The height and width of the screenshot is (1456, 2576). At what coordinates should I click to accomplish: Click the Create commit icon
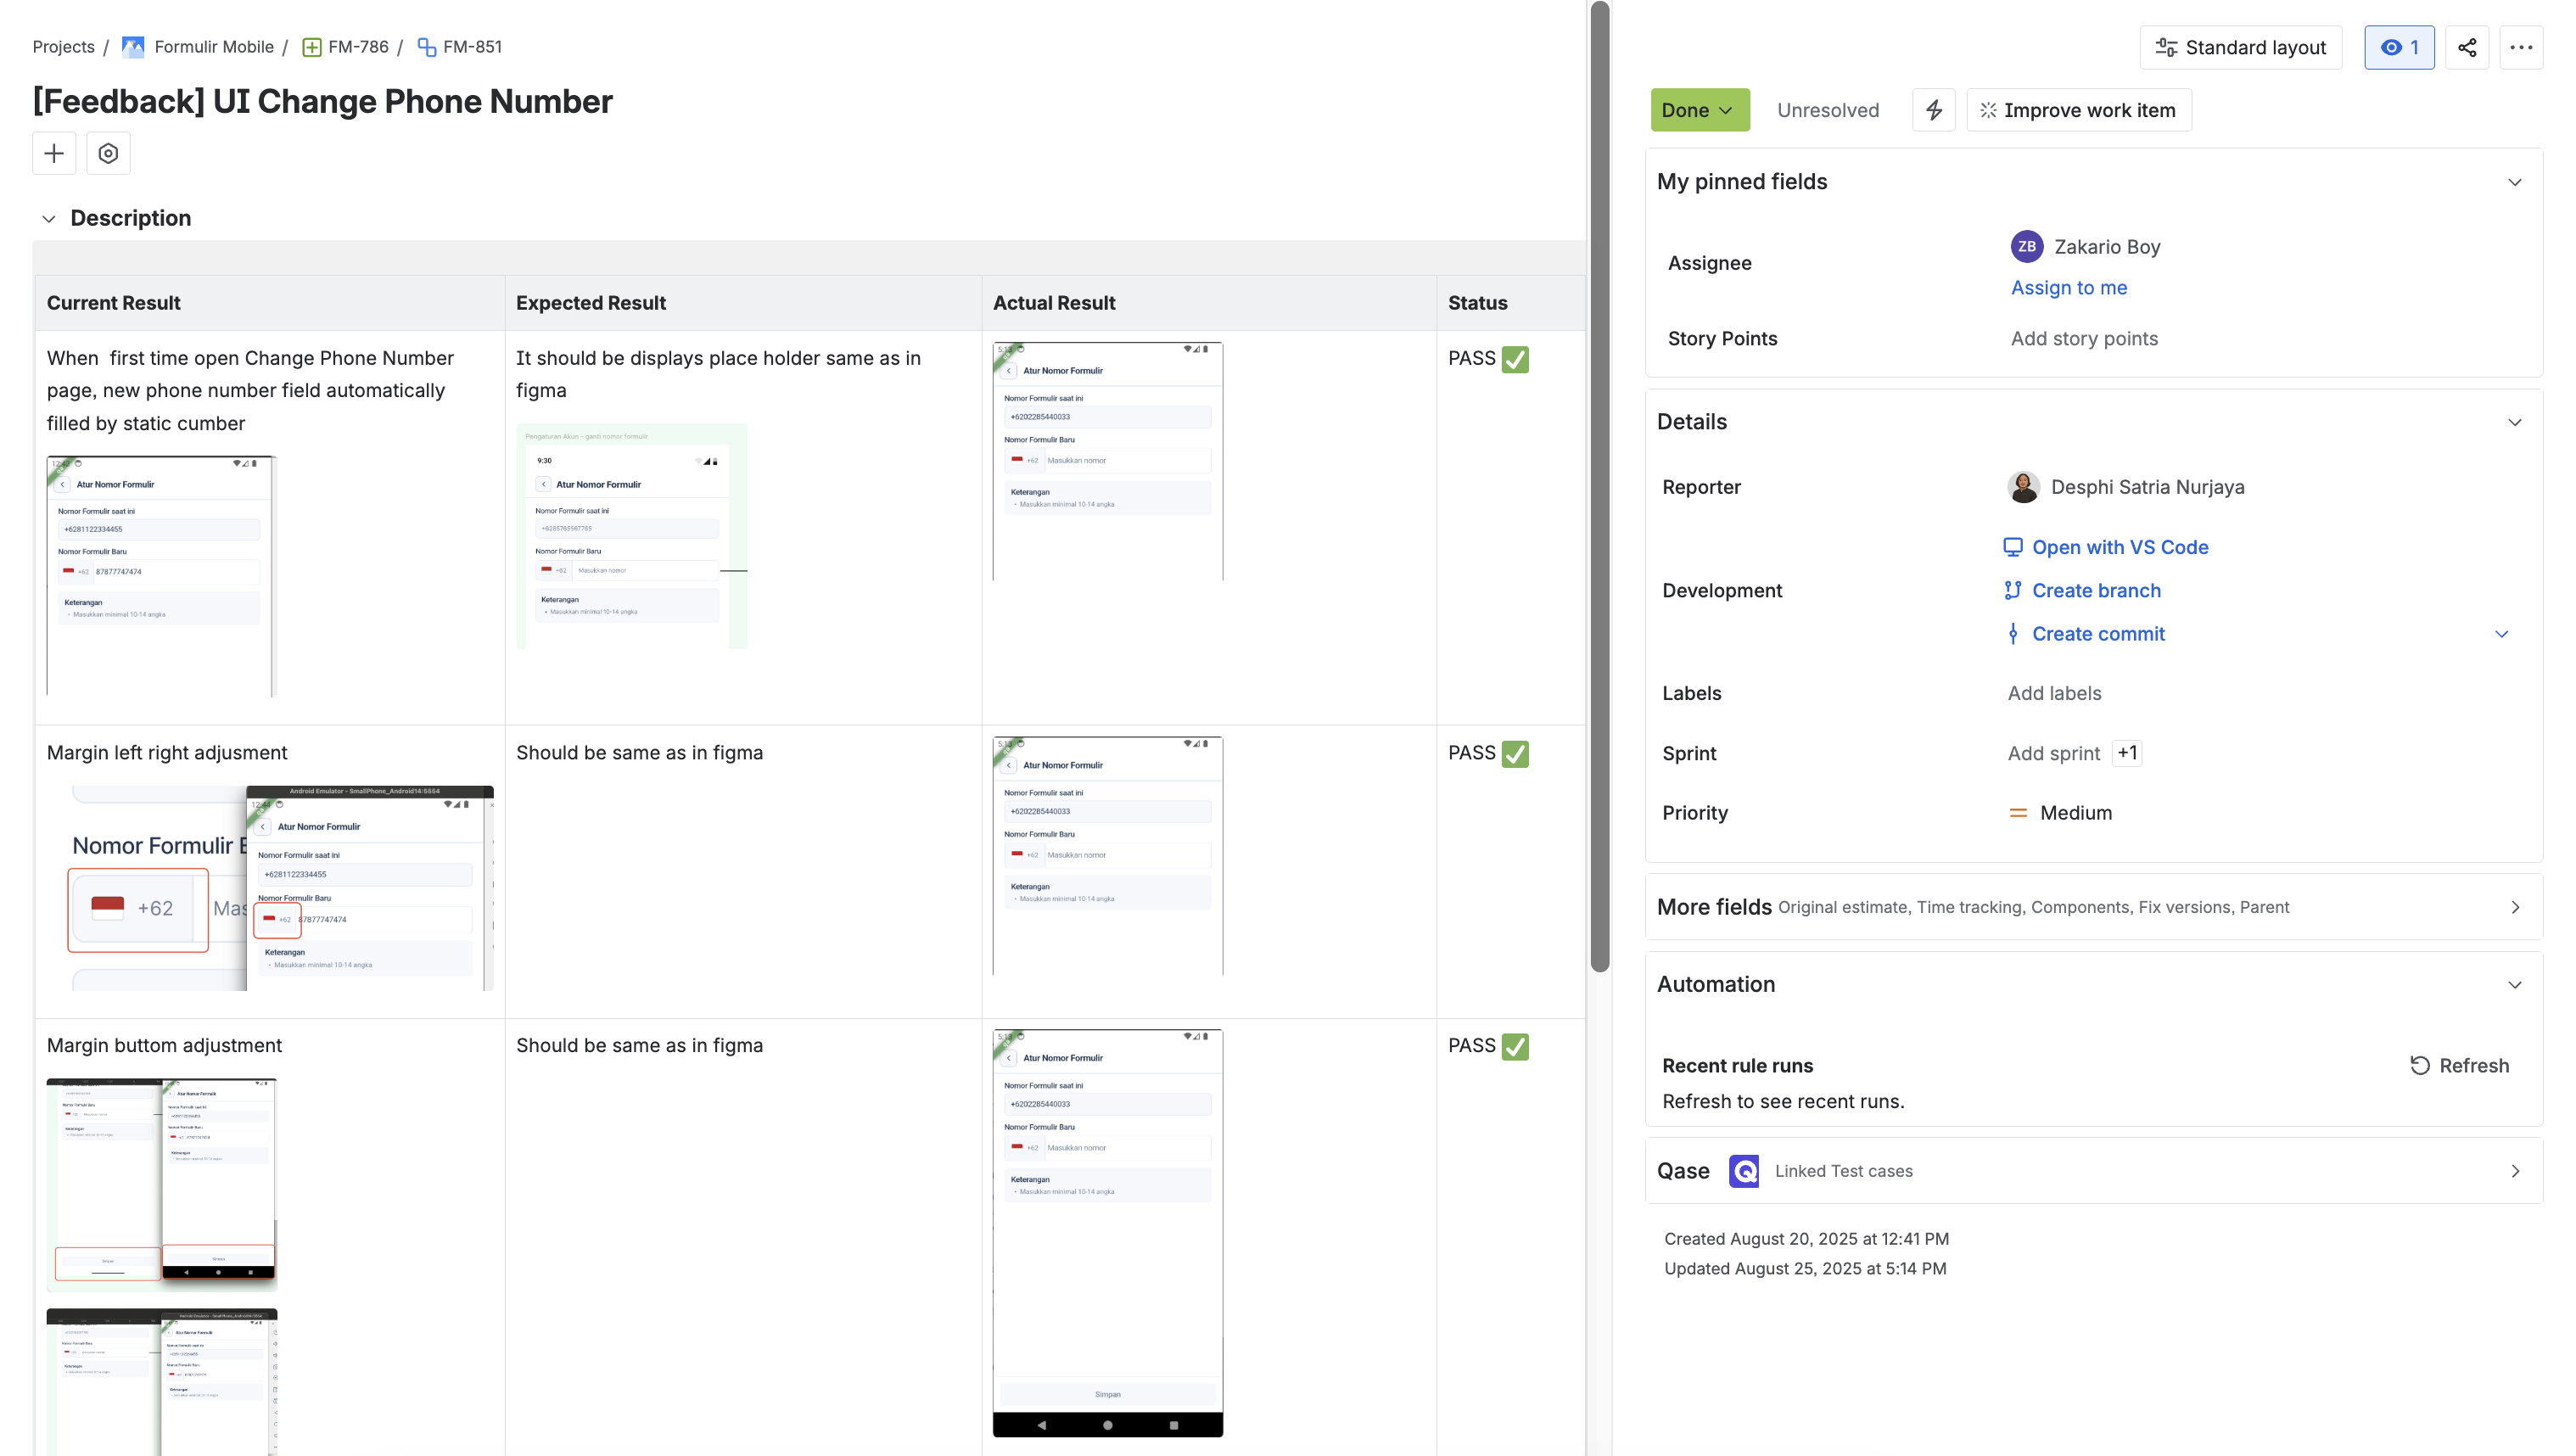tap(2013, 634)
